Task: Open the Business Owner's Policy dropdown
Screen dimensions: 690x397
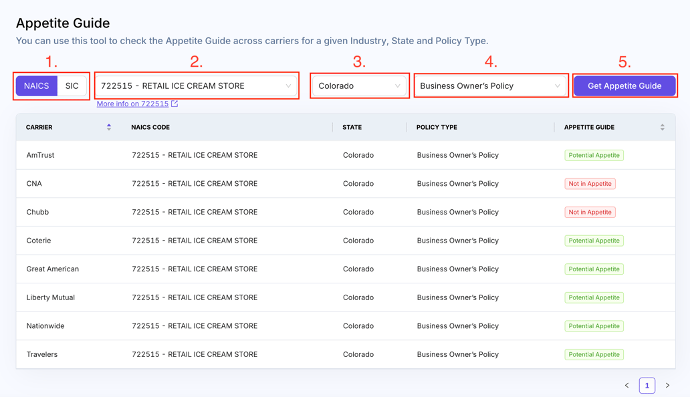Action: tap(490, 86)
